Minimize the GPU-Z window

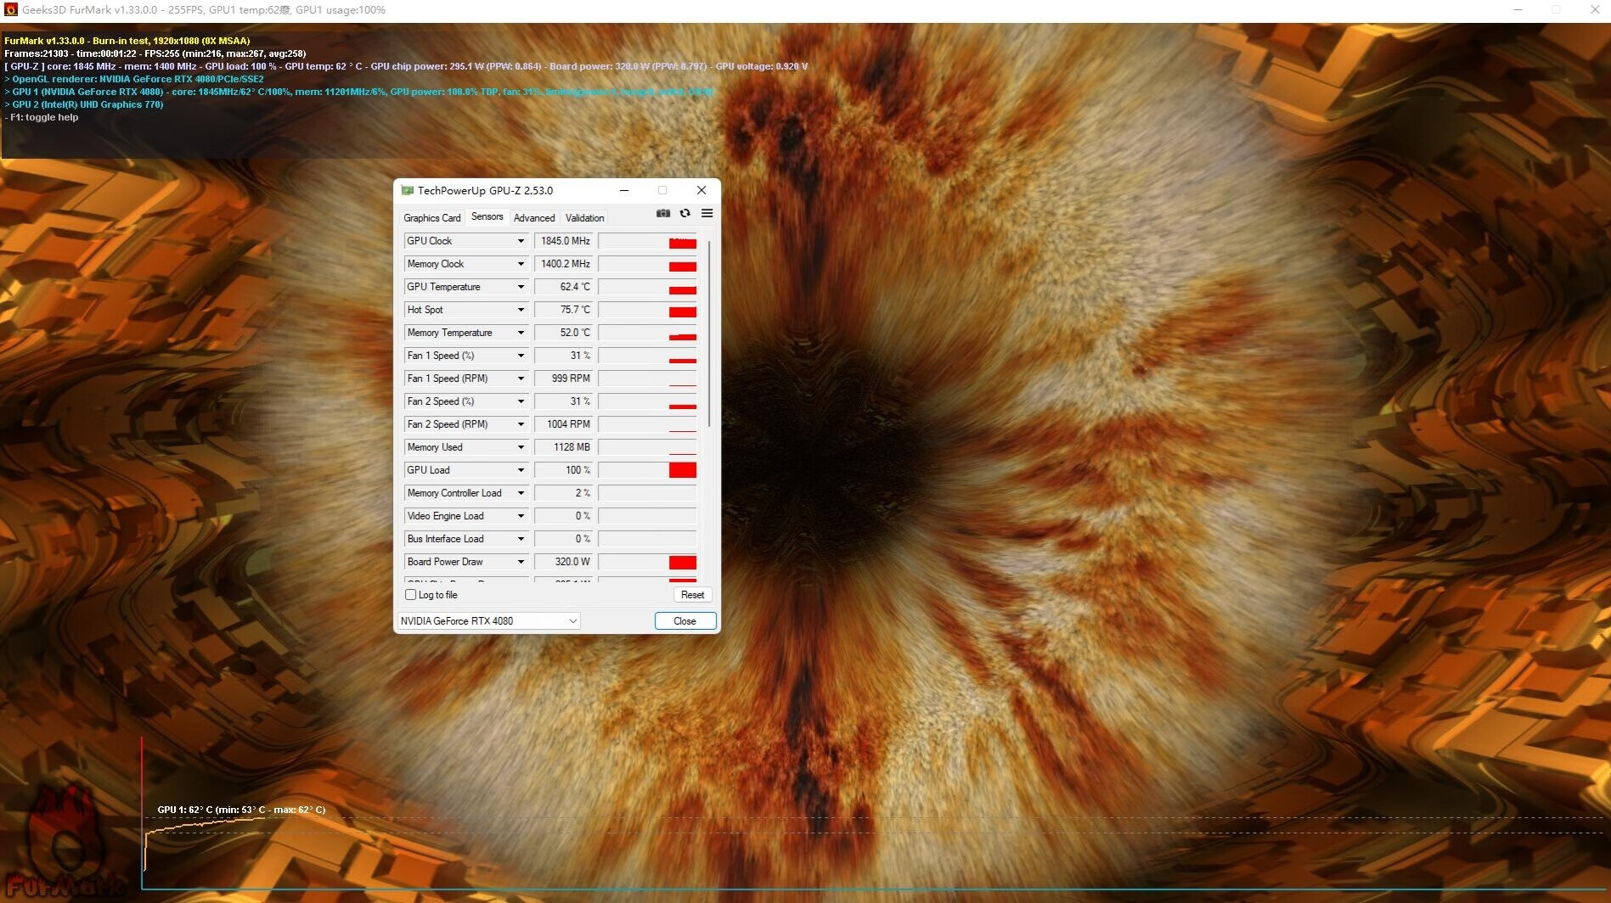click(x=624, y=191)
